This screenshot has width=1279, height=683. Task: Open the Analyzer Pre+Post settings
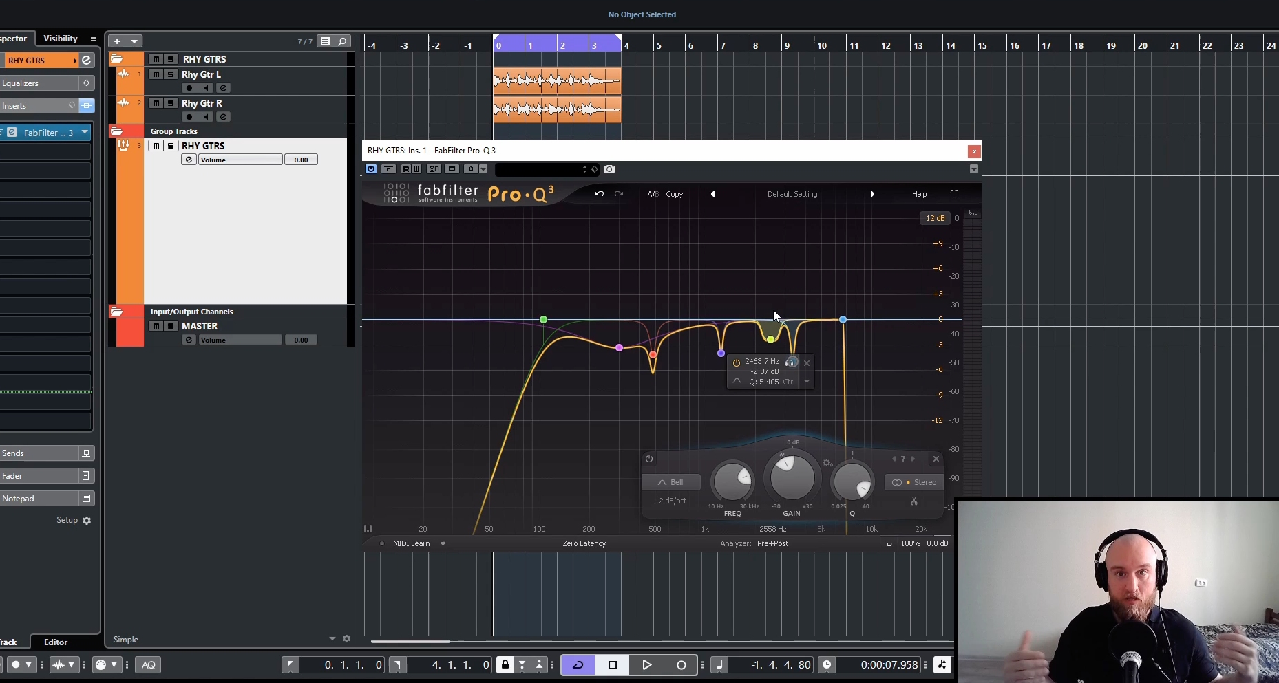click(x=772, y=543)
